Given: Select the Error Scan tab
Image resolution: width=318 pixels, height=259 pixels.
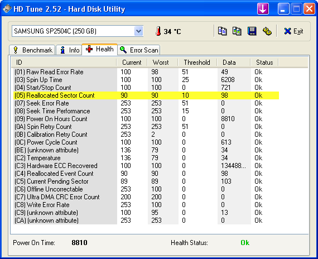Looking at the screenshot, I should point(139,50).
